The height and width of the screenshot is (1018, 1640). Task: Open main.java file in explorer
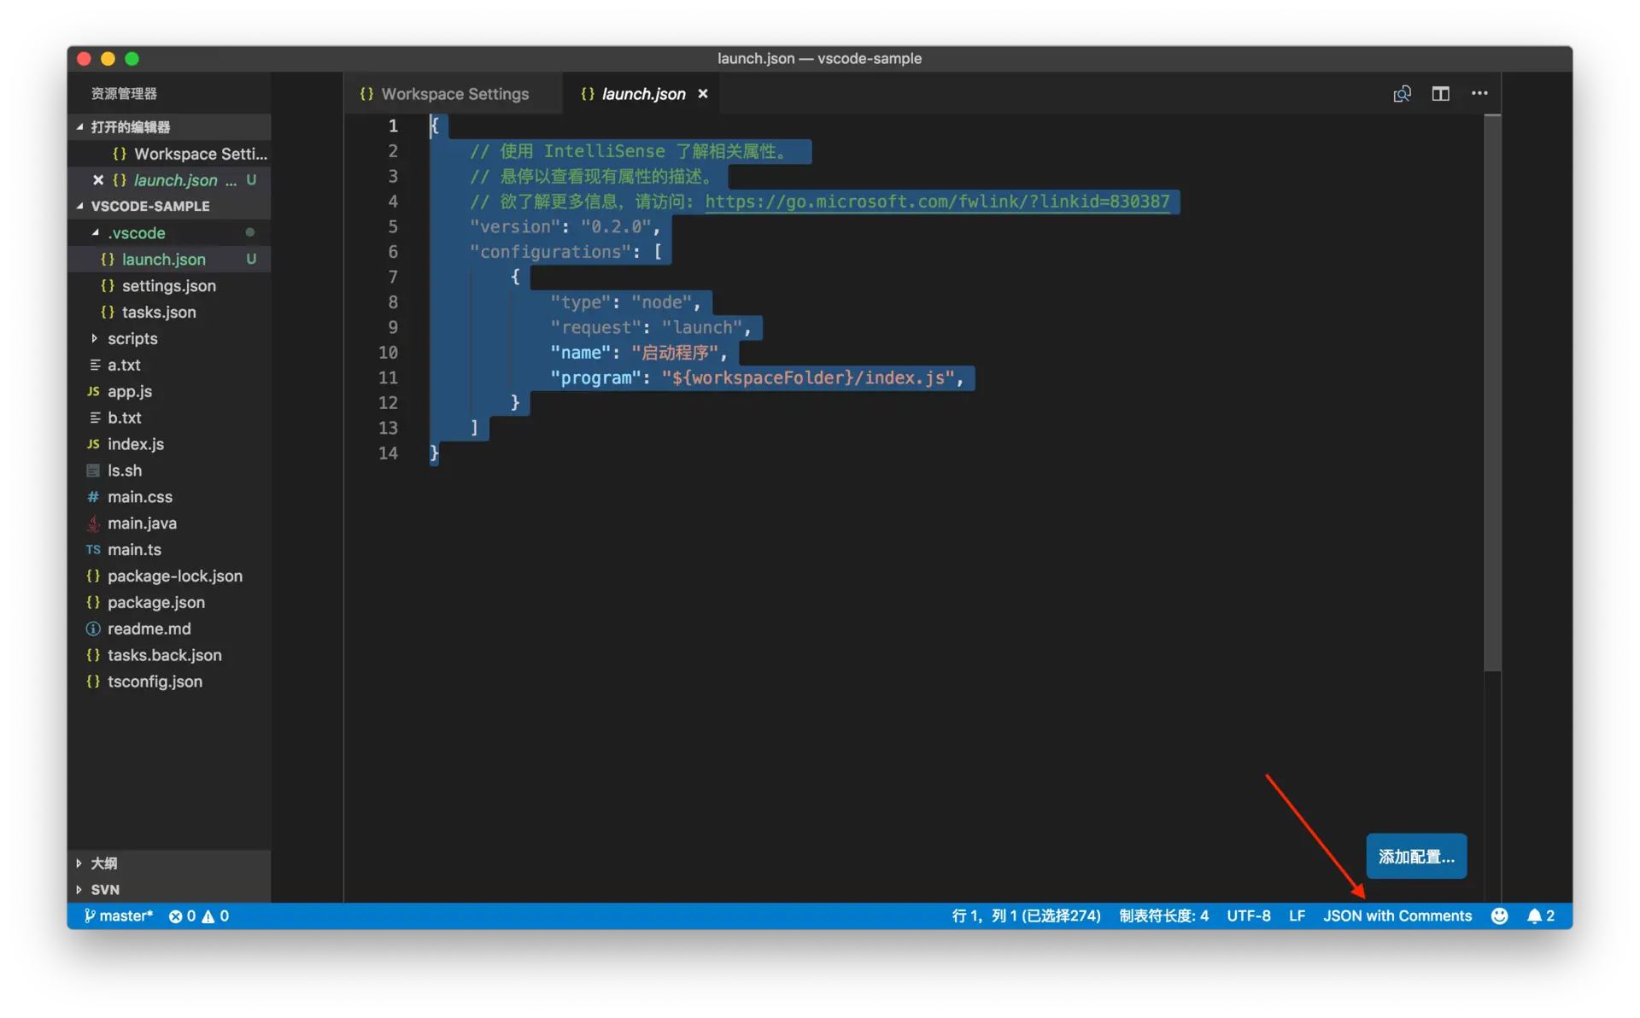pos(142,524)
